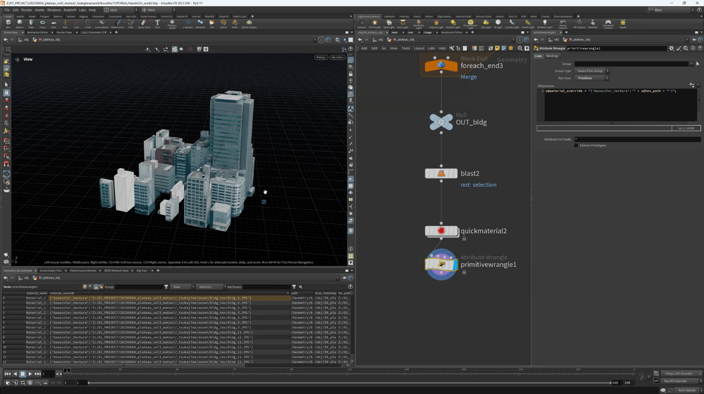The image size is (704, 394).
Task: Click the Torus shelf tool
Action: point(43,23)
